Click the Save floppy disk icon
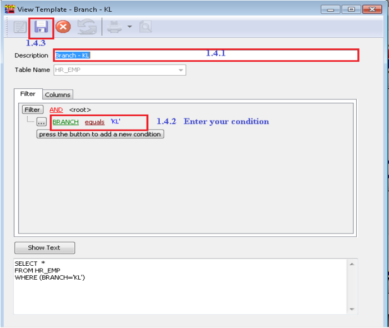Screen dimensions: 389x328 (x=41, y=27)
